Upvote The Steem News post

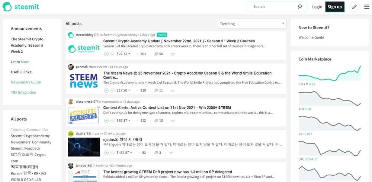coord(106,90)
